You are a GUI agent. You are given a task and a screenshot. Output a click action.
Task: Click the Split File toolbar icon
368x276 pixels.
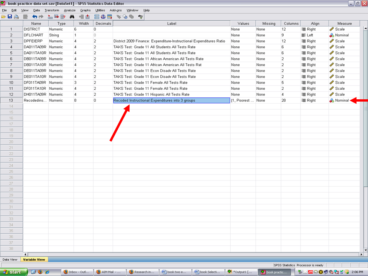coord(97,17)
